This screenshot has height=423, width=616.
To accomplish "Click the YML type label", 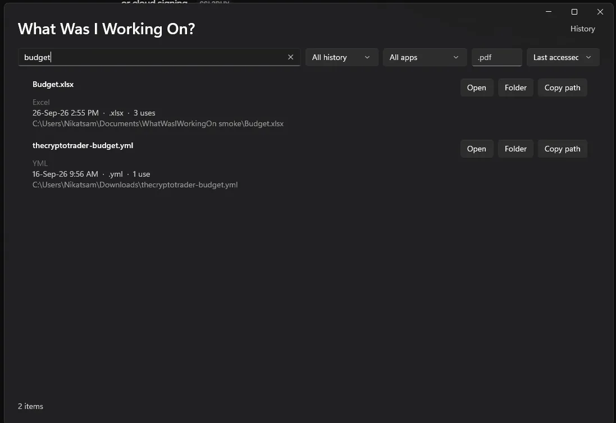I will (x=40, y=164).
